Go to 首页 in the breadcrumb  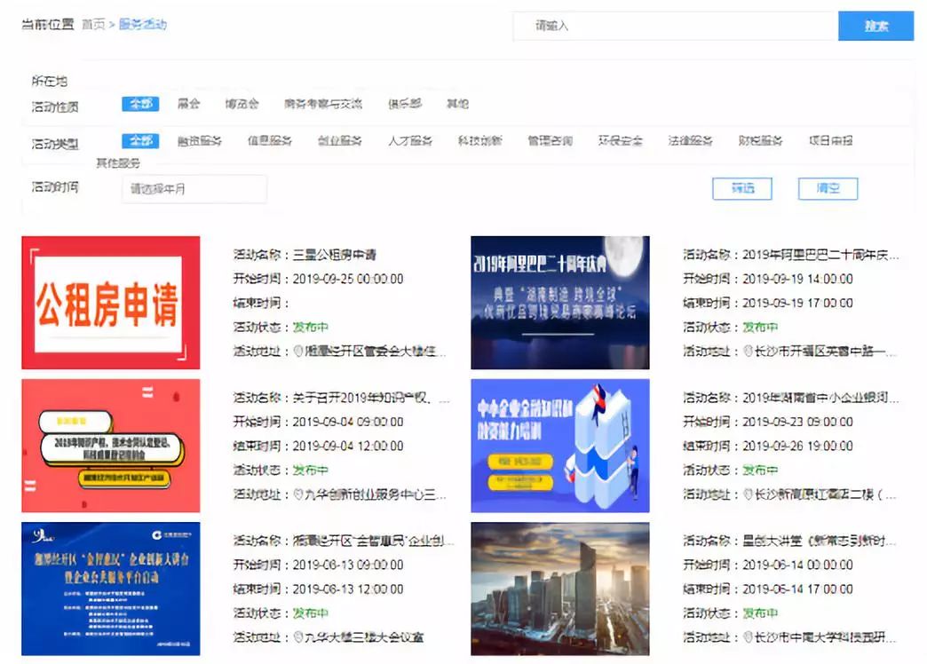tap(92, 25)
